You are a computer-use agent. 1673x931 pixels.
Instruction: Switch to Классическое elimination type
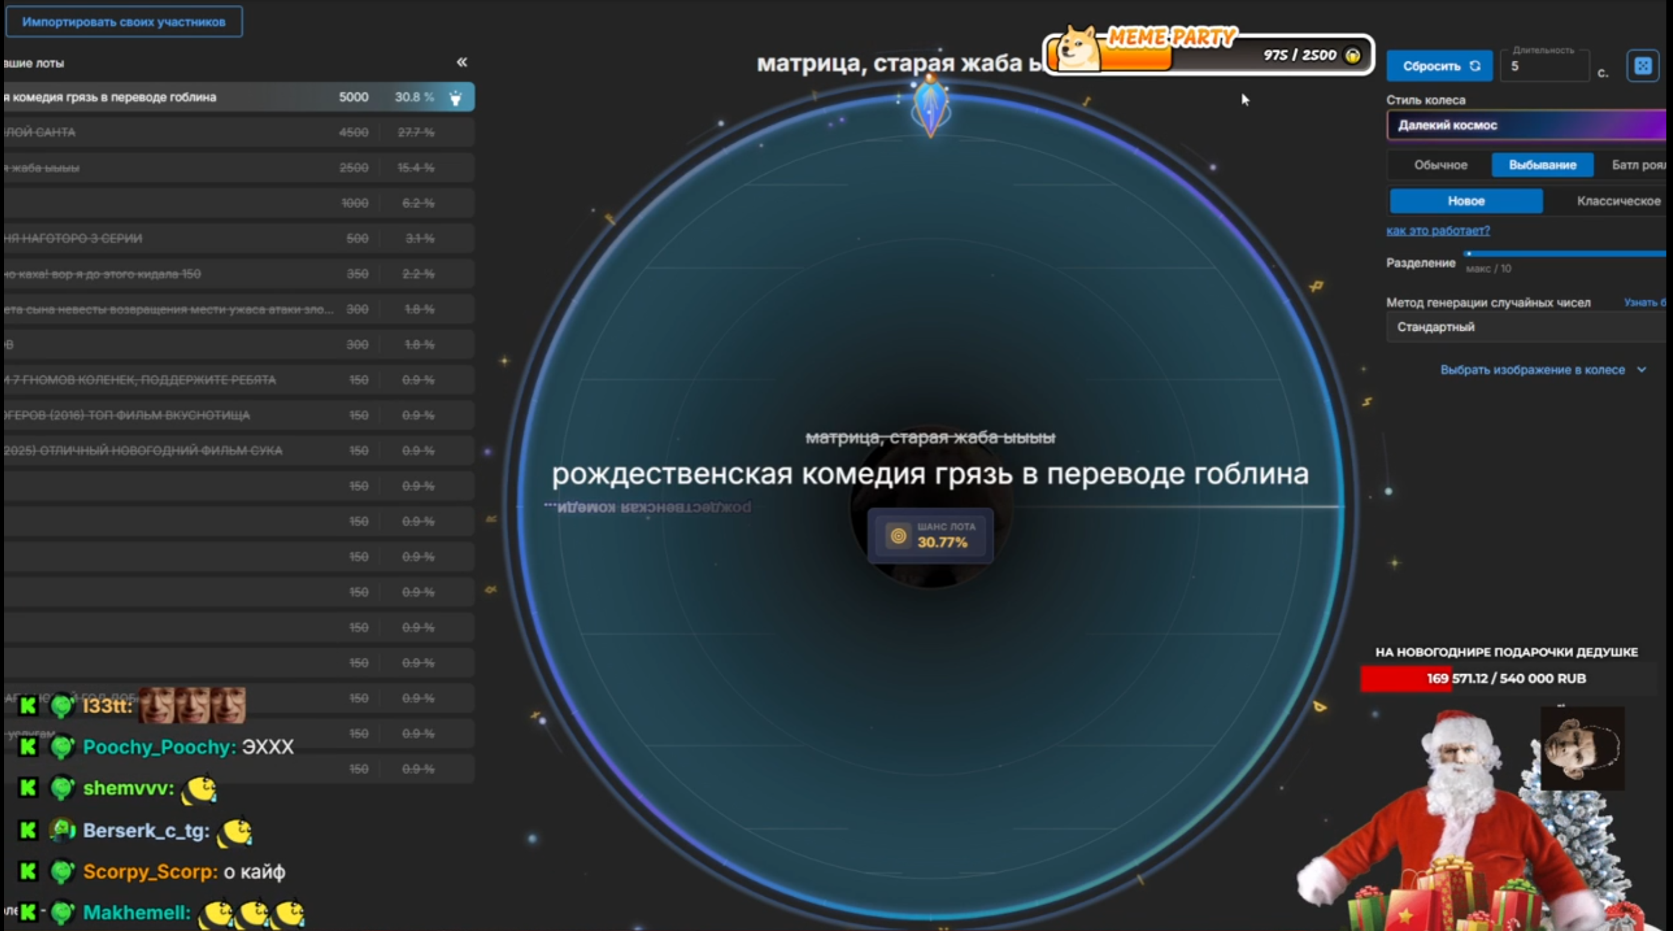(1618, 201)
